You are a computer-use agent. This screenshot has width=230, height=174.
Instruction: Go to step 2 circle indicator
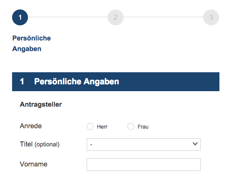(116, 17)
